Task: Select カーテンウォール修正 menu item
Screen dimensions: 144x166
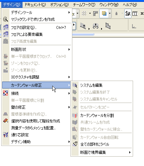Action: click(x=36, y=85)
